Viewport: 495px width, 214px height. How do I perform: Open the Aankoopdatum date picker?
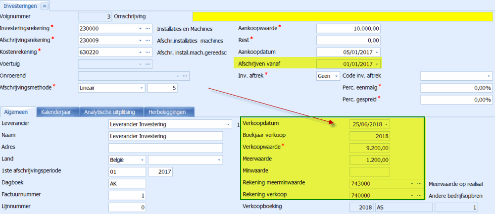click(x=378, y=52)
